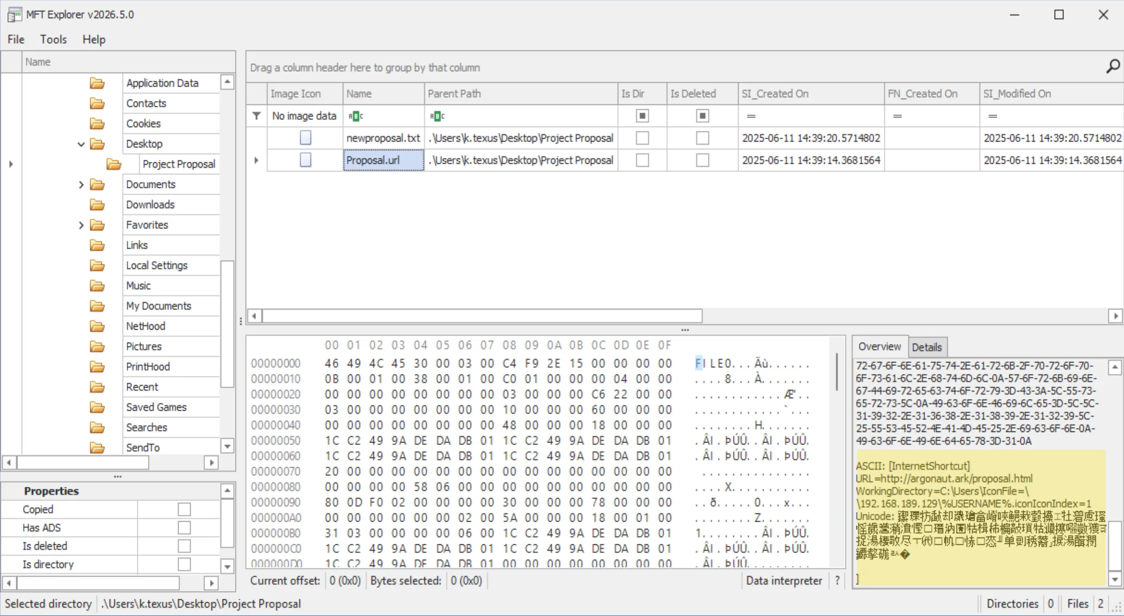The height and width of the screenshot is (616, 1124).
Task: Click the Pictures folder icon
Action: click(97, 347)
